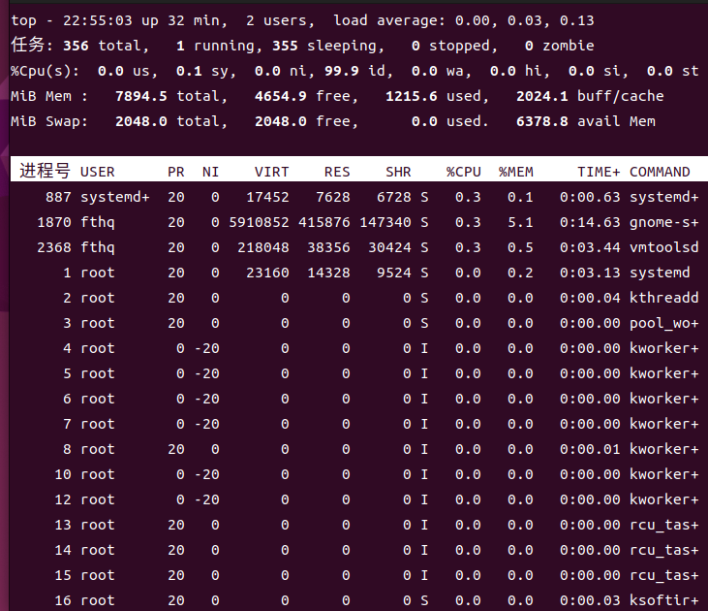
Task: Click the SHR column header
Action: click(x=398, y=172)
